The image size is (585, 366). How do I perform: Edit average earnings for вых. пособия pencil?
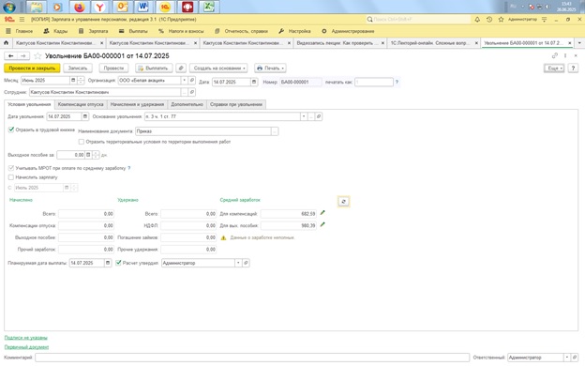coord(322,225)
